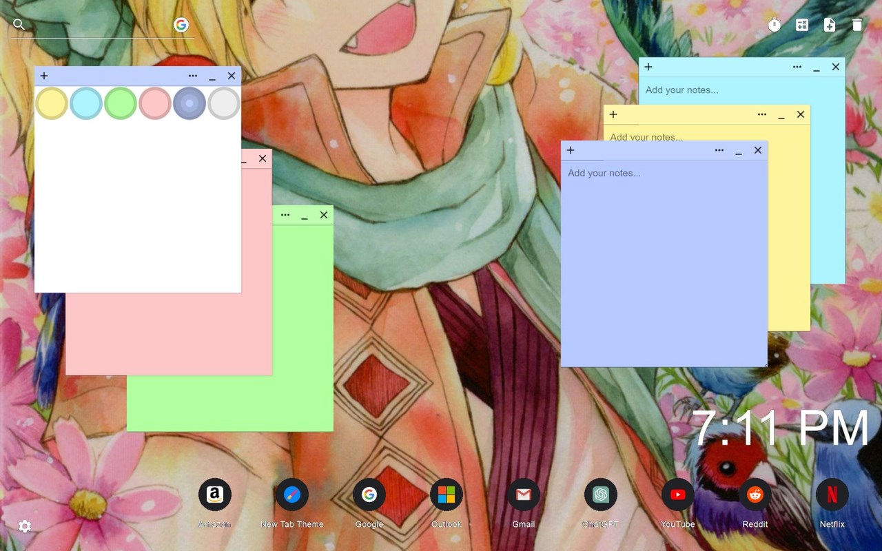
Task: Open the stopwatch timer tool
Action: pos(775,25)
